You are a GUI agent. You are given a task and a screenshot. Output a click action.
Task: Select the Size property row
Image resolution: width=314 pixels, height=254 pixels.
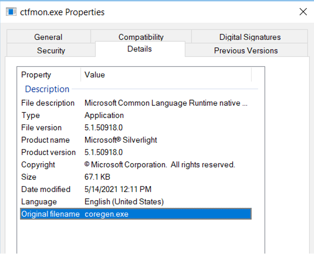(x=29, y=177)
